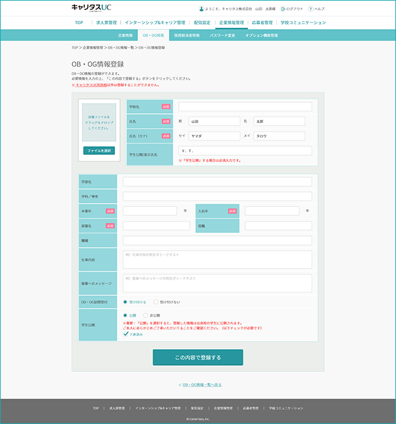Click the キャリタスUC logo
This screenshot has width=396, height=424.
point(92,8)
